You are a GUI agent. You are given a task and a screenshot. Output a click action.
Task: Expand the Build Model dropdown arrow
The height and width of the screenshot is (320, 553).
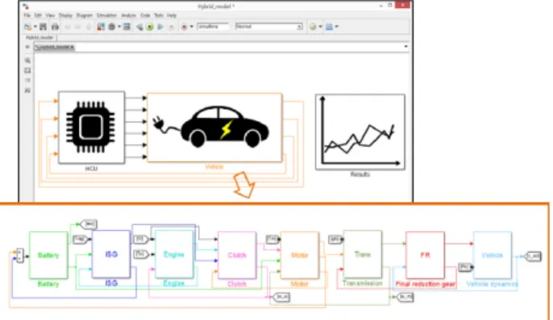(337, 26)
